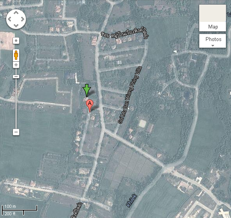Show my location using the dot button
Image resolution: width=231 pixels, height=218 pixels.
click(16, 41)
